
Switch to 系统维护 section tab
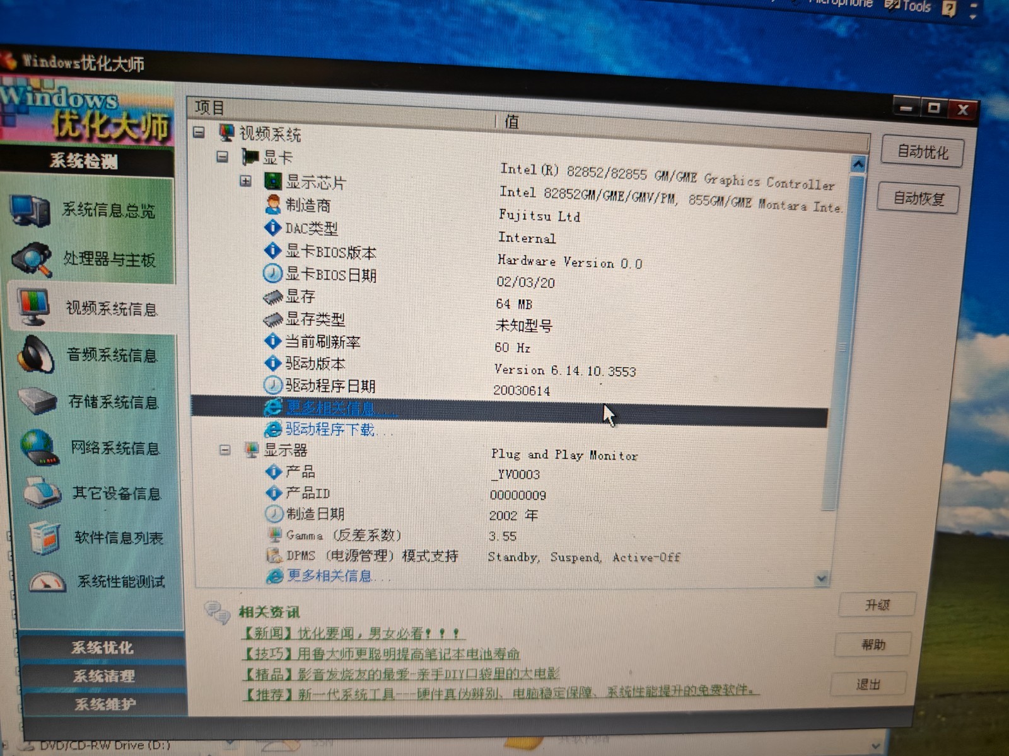tap(105, 704)
